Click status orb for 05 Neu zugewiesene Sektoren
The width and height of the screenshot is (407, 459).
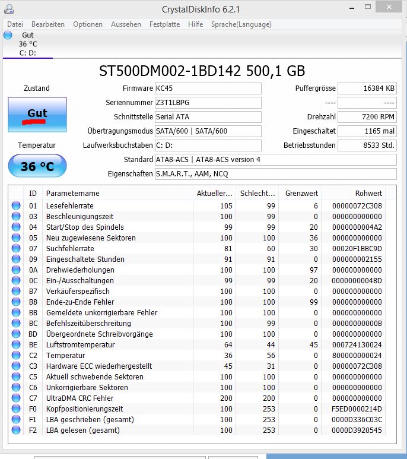coord(16,238)
